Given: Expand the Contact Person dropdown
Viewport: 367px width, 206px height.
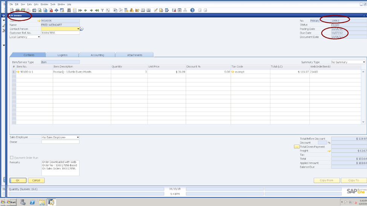Looking at the screenshot, I should click(78, 29).
